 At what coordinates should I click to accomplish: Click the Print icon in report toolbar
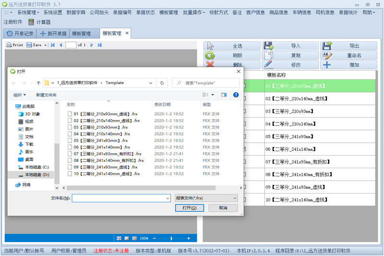tap(14, 45)
